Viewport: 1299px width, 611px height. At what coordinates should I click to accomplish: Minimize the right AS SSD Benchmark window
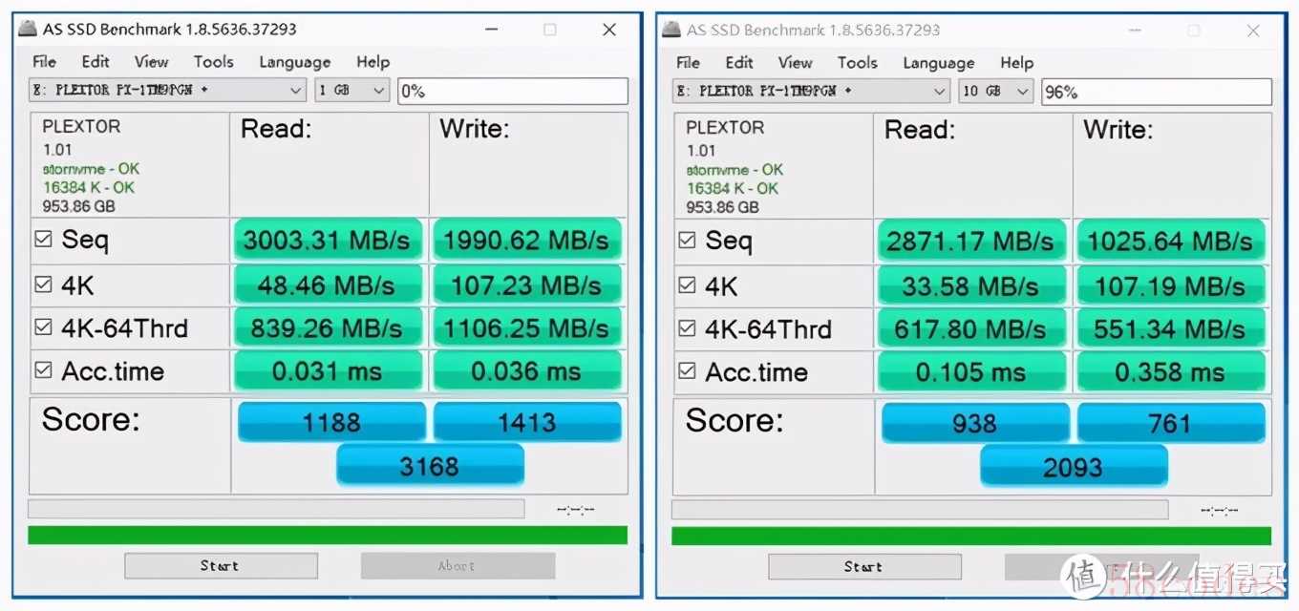pos(1133,31)
